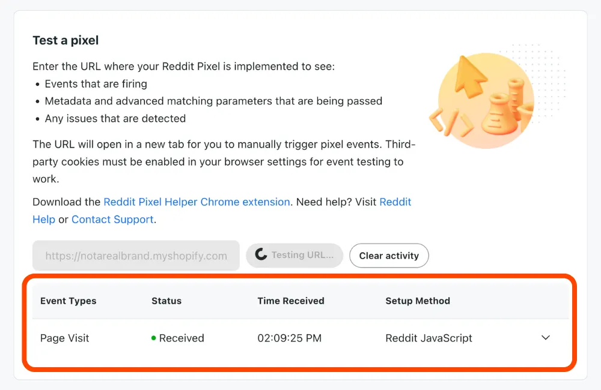Click the Event Types column header

click(x=69, y=301)
